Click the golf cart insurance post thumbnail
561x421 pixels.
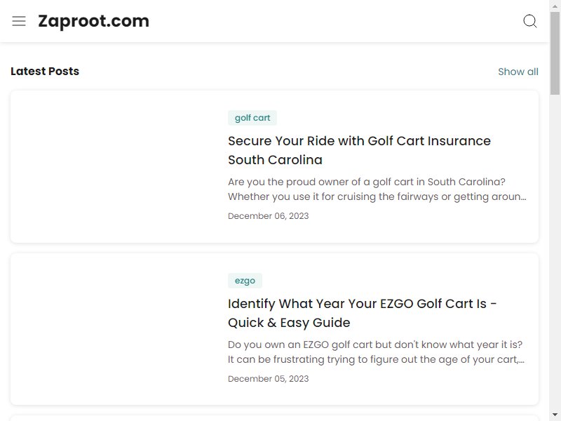coord(114,167)
